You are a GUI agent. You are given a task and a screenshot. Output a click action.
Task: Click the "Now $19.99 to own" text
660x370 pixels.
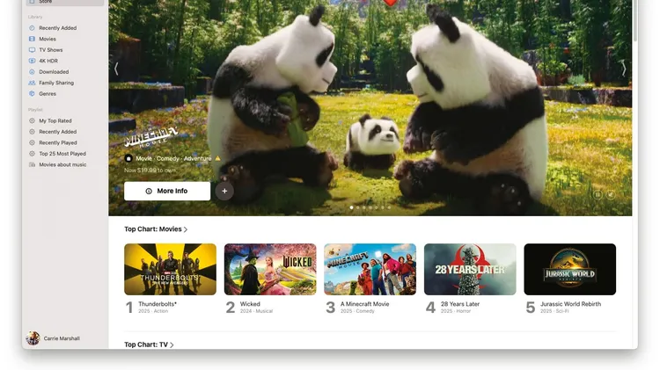(x=150, y=170)
